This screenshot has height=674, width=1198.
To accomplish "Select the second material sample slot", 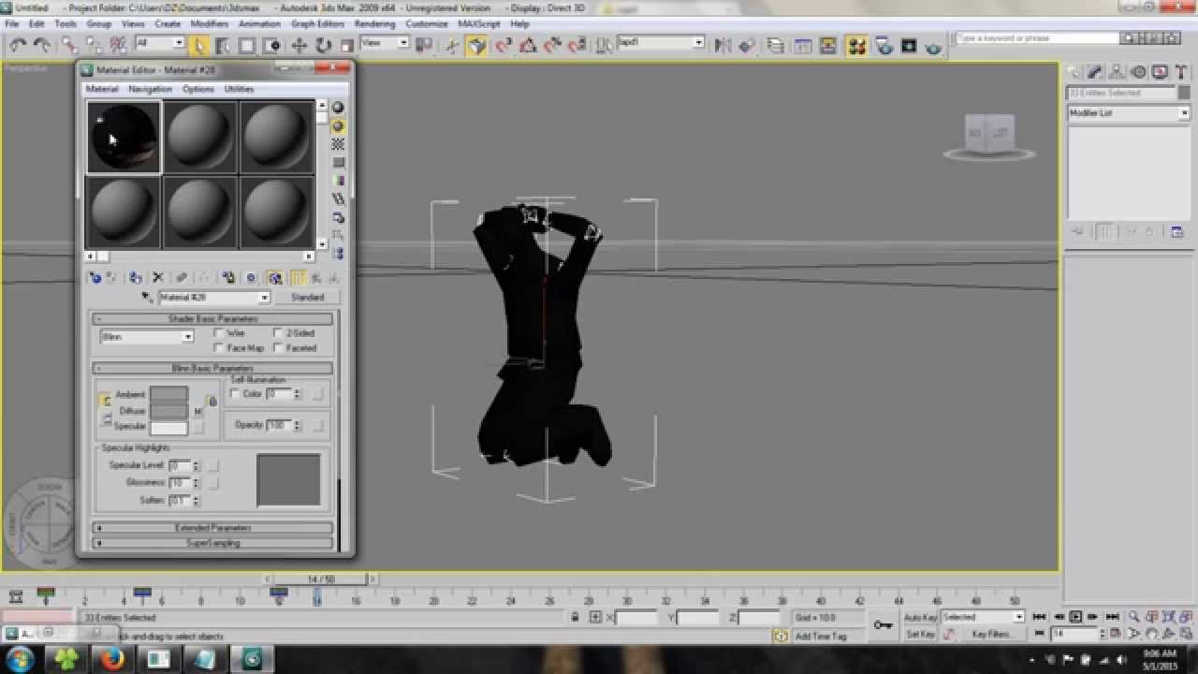I will [x=200, y=137].
